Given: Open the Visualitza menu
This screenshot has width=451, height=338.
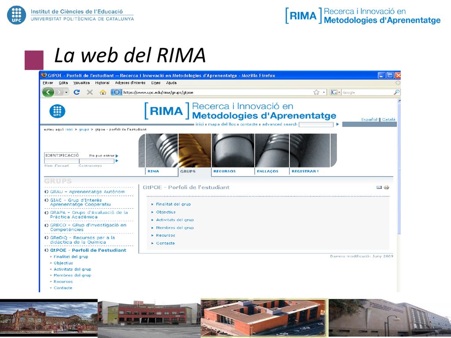Looking at the screenshot, I should [x=81, y=83].
